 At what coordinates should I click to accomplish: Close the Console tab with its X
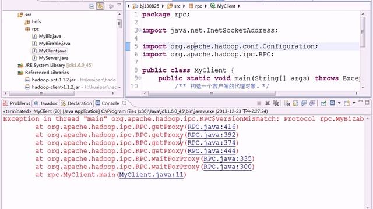coord(124,103)
